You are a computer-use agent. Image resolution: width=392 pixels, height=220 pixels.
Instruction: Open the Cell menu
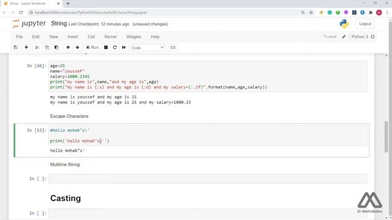[91, 37]
